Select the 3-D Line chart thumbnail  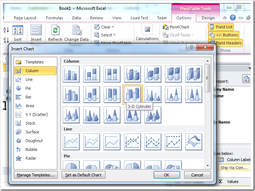[194, 142]
